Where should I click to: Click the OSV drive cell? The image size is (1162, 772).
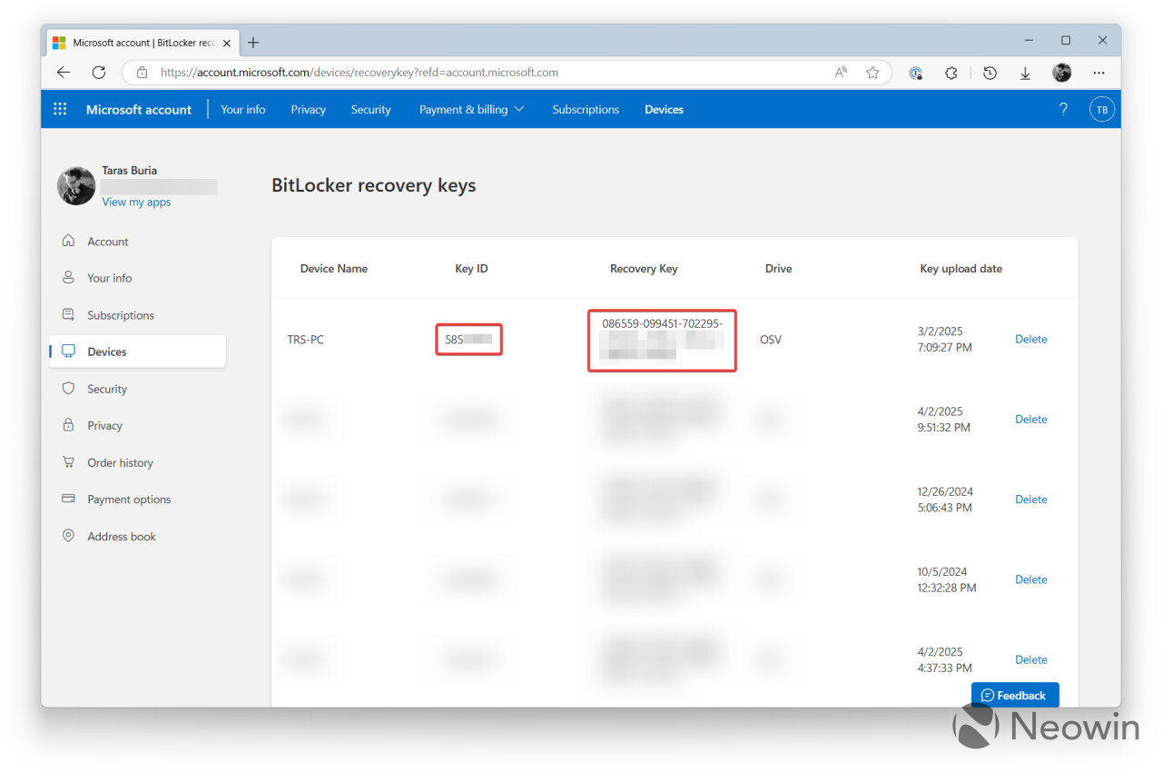pyautogui.click(x=771, y=340)
